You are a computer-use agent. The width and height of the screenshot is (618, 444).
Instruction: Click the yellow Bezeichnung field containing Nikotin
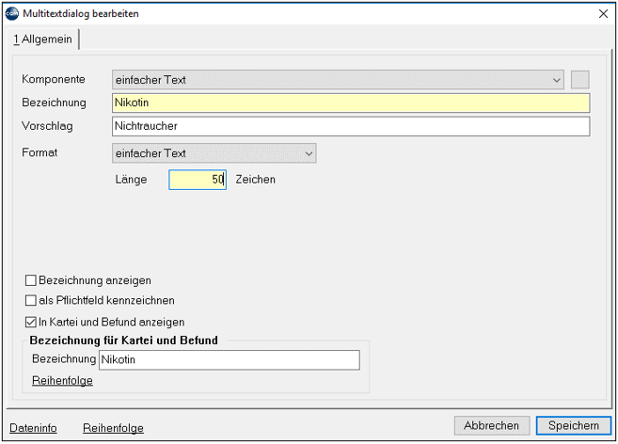[351, 103]
